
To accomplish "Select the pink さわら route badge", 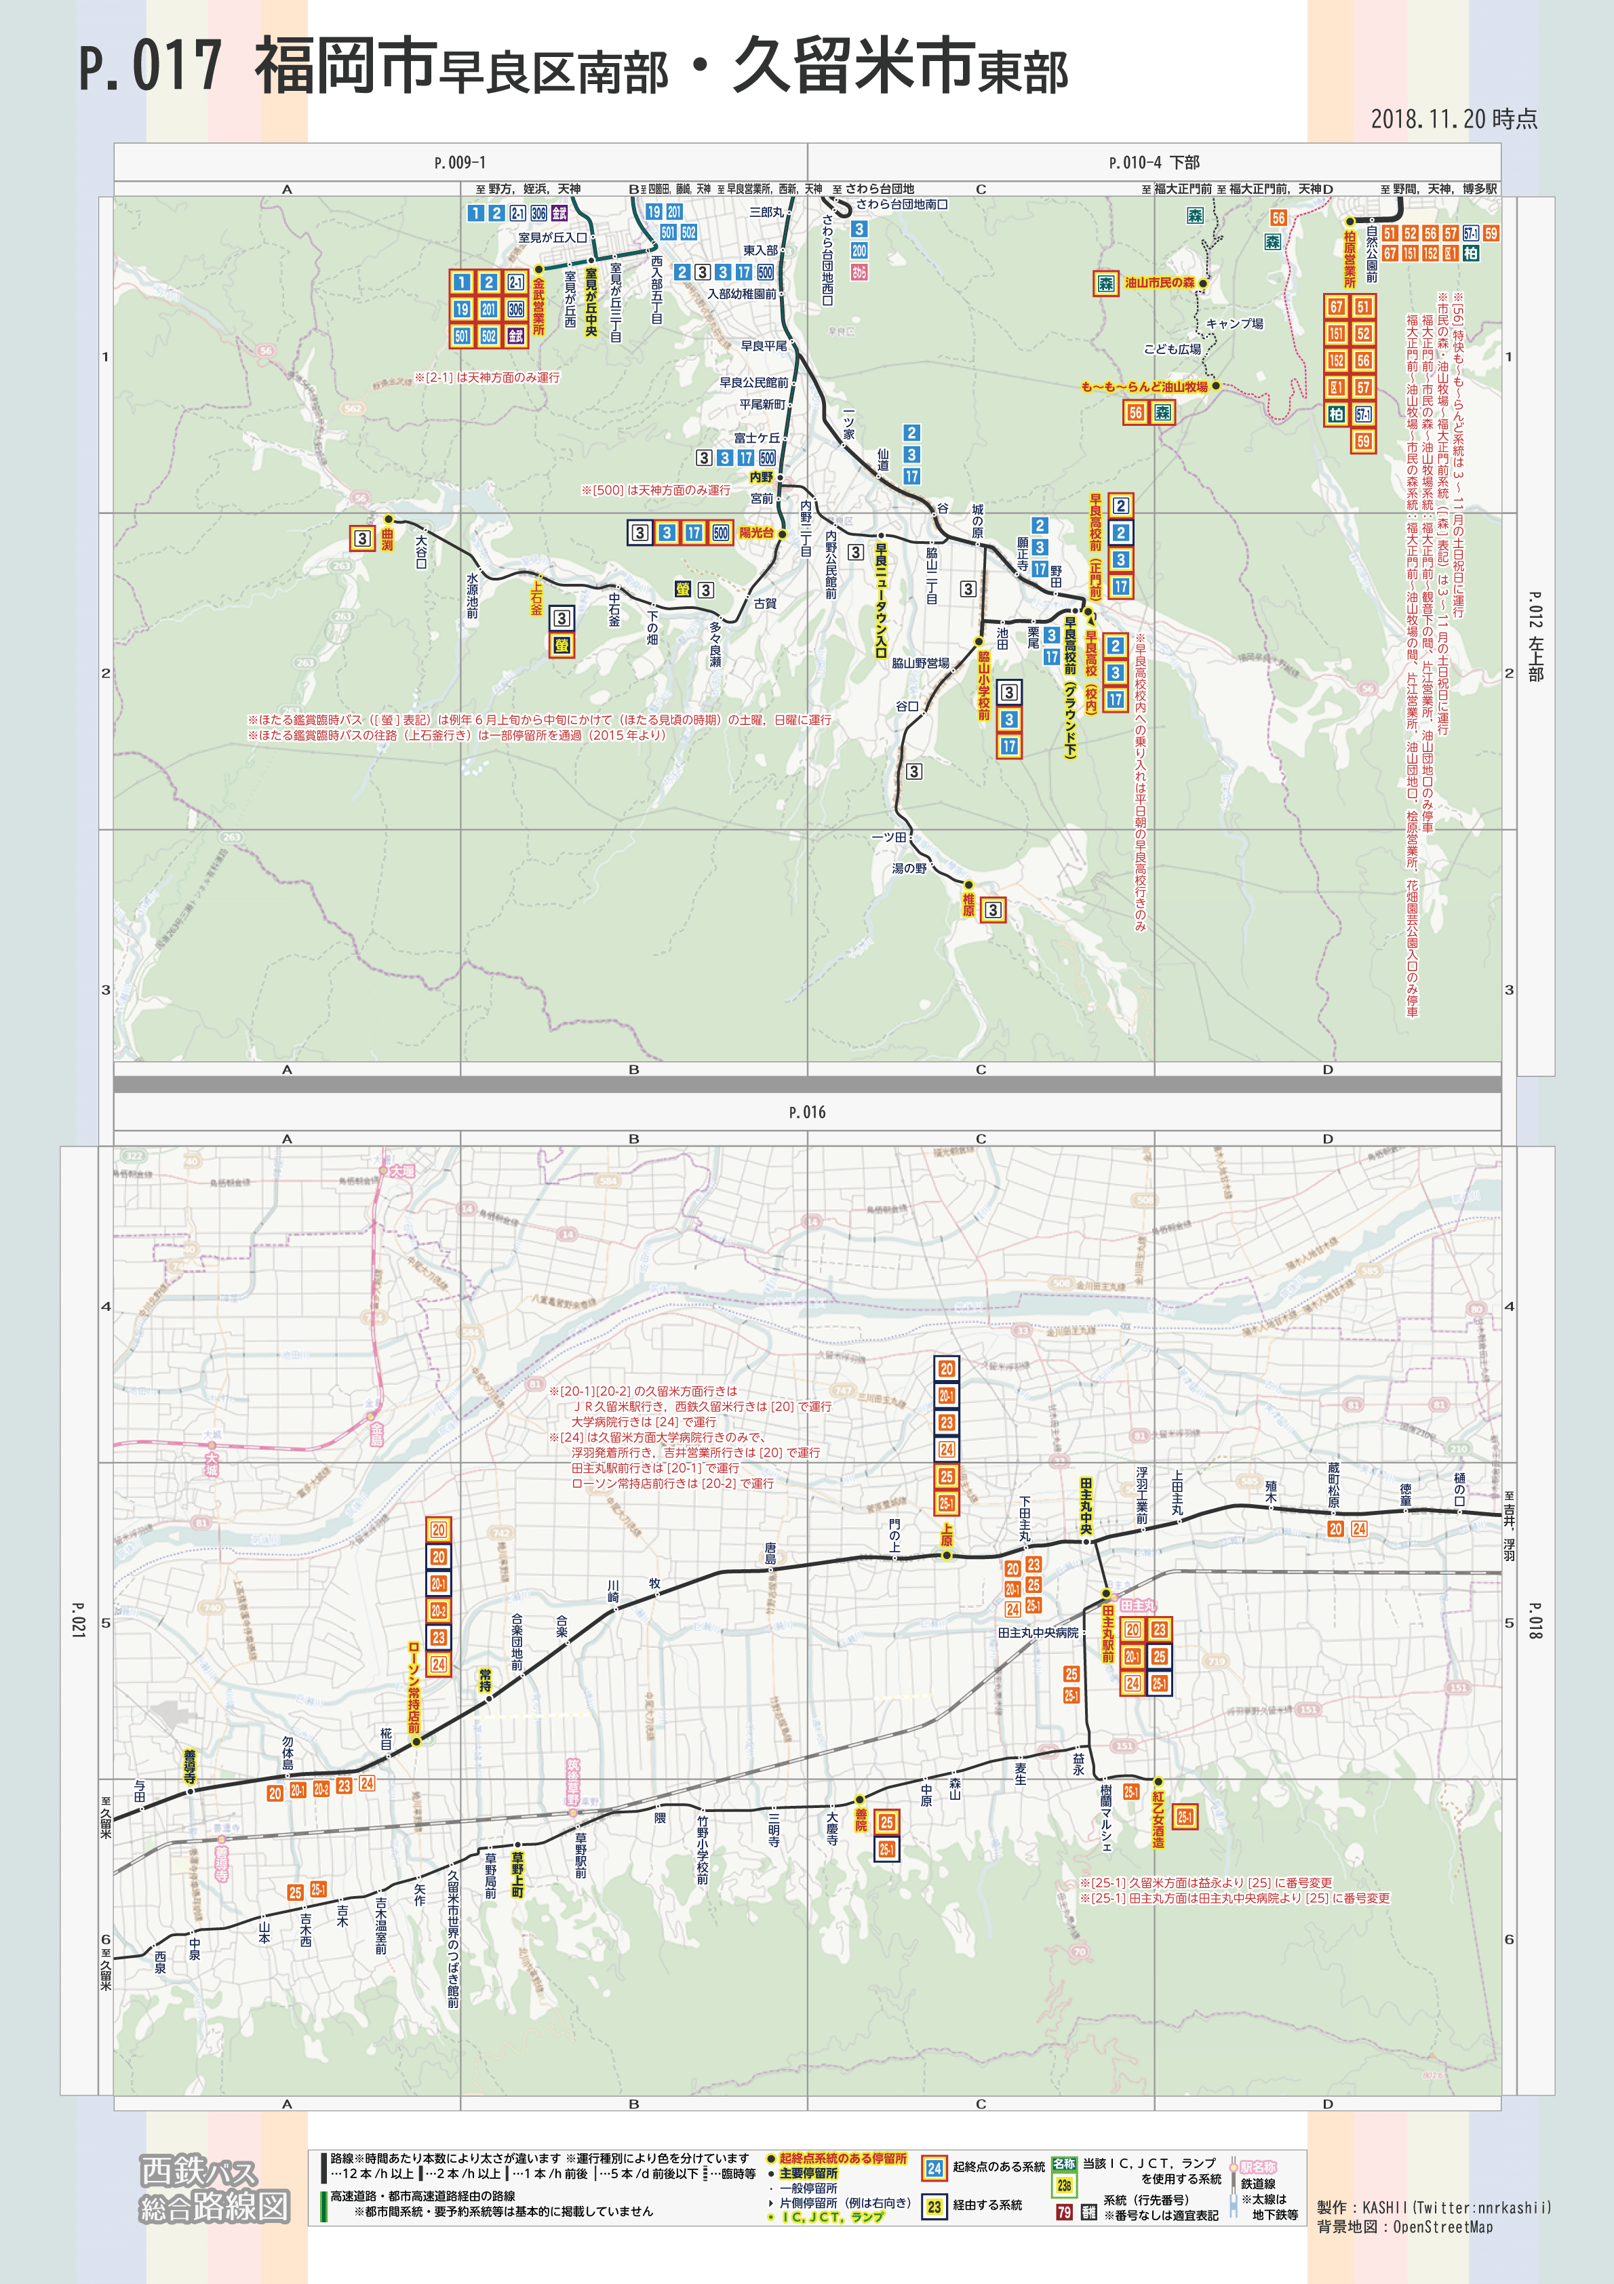I will [x=859, y=273].
